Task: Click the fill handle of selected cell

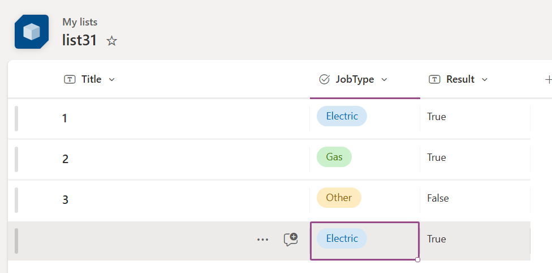Action: click(x=417, y=259)
